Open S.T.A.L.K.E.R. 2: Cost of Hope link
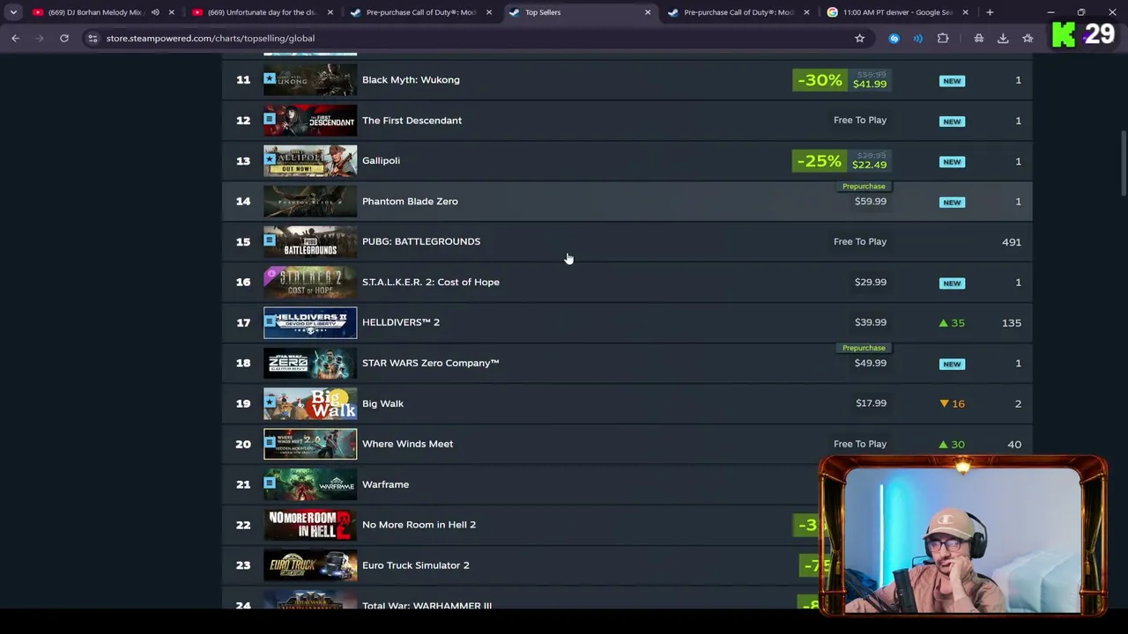Screen dimensions: 1128x634 pos(431,282)
